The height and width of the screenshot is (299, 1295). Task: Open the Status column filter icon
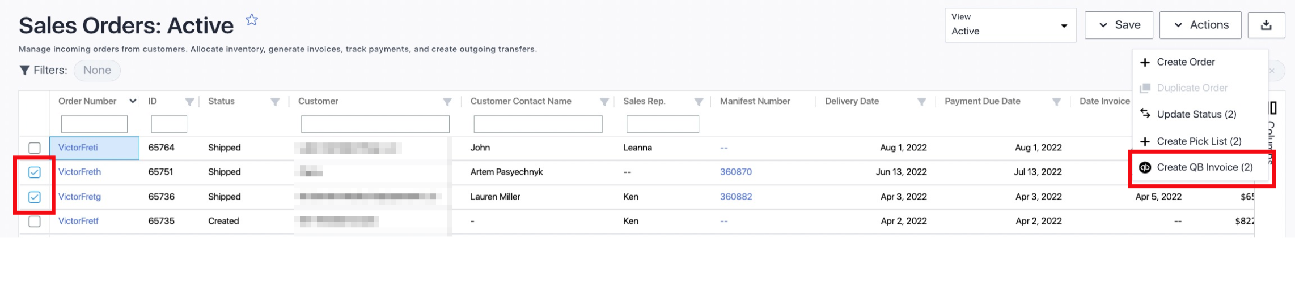(x=275, y=102)
